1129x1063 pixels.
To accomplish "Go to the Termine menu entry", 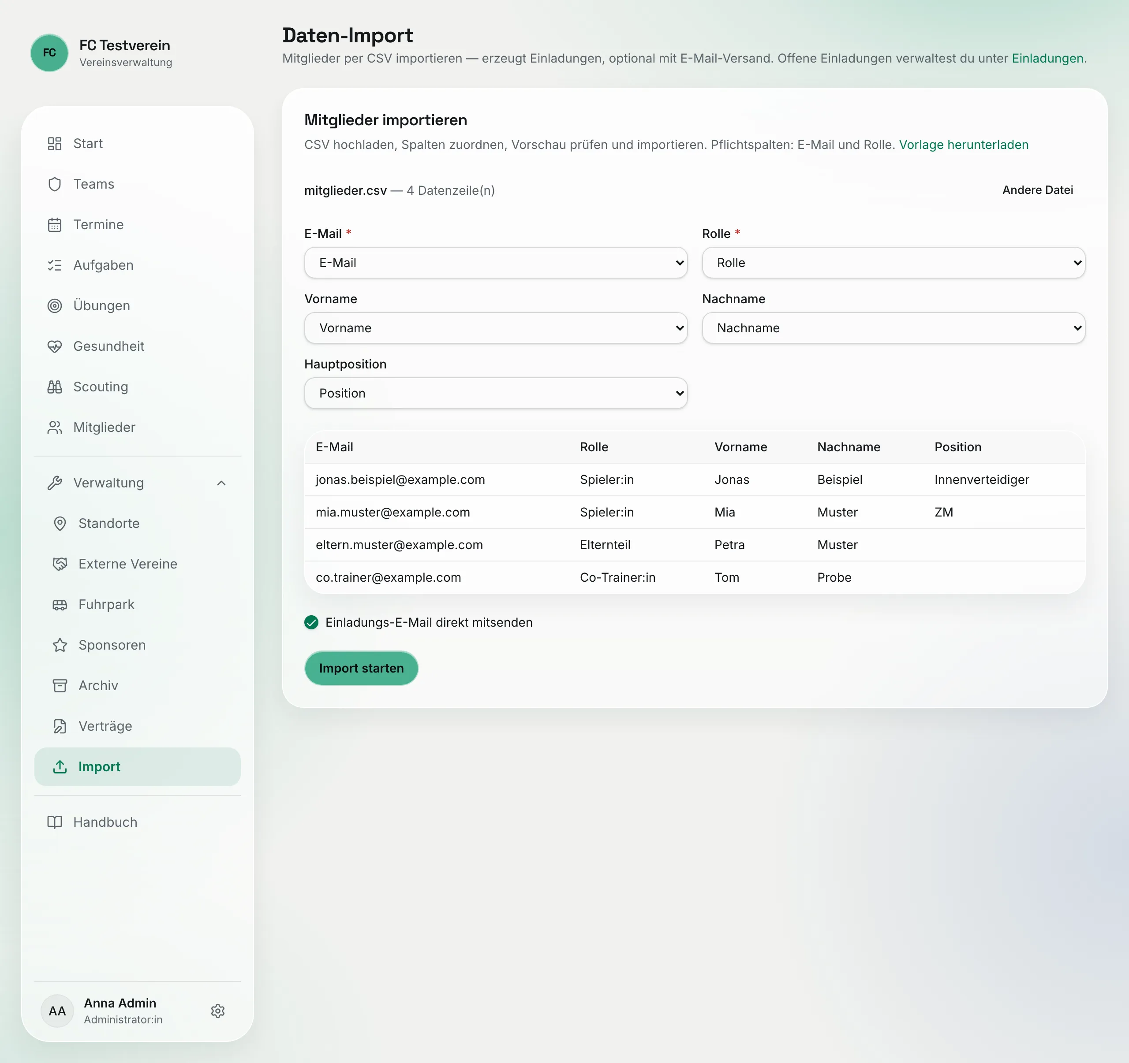I will click(x=138, y=225).
